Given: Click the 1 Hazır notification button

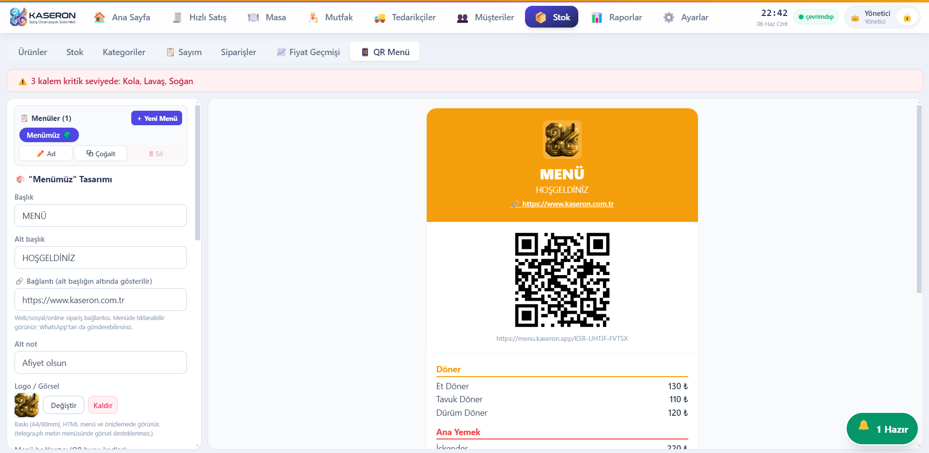Looking at the screenshot, I should (882, 429).
